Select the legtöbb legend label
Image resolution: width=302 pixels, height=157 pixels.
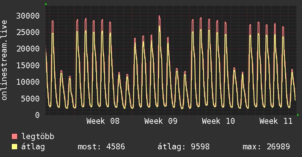(x=38, y=137)
